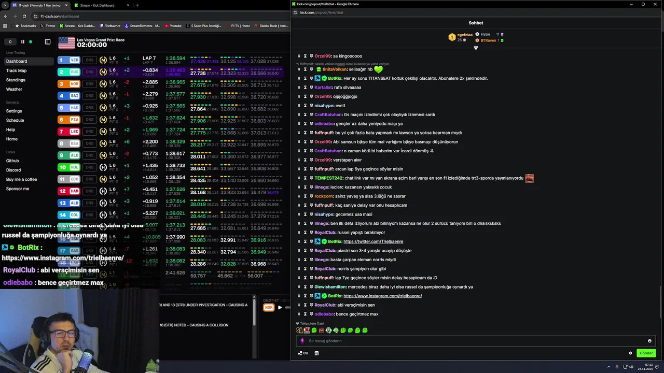Open the Help page
Image resolution: width=664 pixels, height=373 pixels.
coord(10,130)
